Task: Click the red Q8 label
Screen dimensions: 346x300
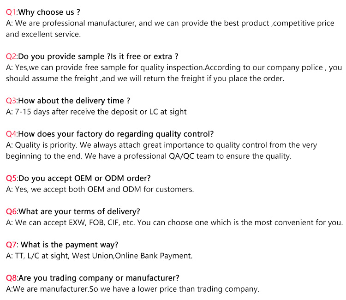Action: (x=11, y=278)
